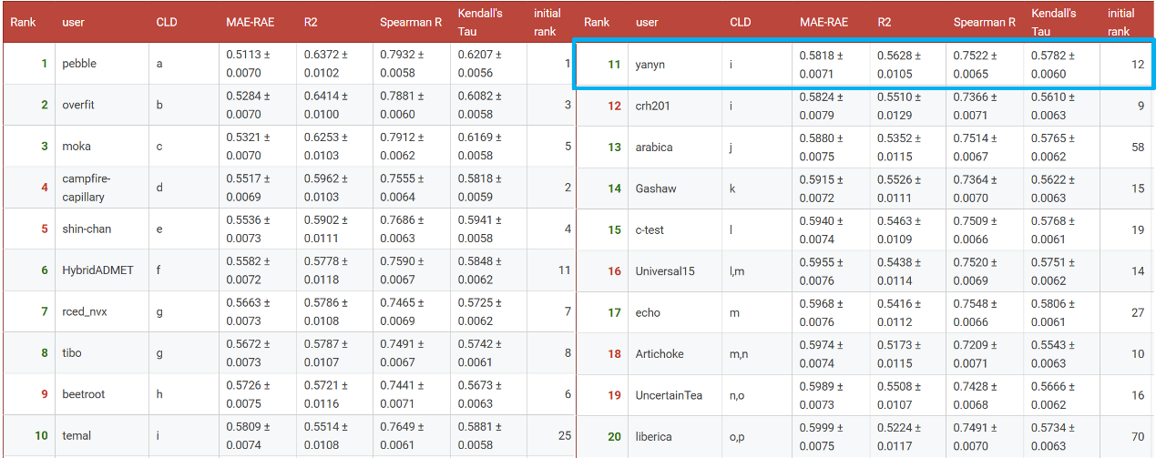The width and height of the screenshot is (1156, 458).
Task: Select the user name tibo
Action: coord(72,353)
